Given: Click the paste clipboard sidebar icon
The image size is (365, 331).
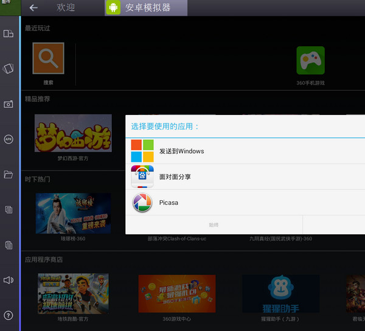Looking at the screenshot, I should click(9, 245).
